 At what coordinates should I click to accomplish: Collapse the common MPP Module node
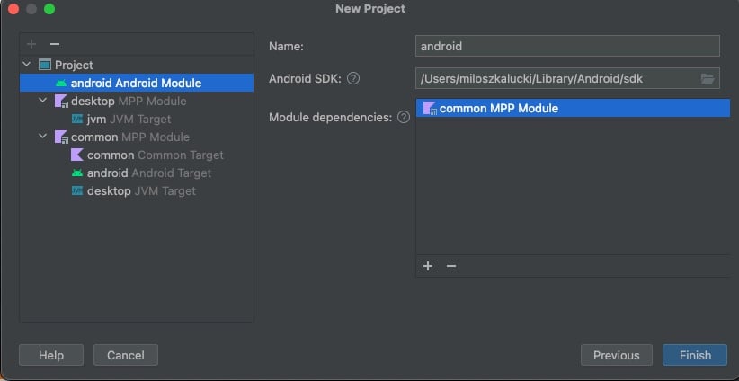(x=42, y=137)
